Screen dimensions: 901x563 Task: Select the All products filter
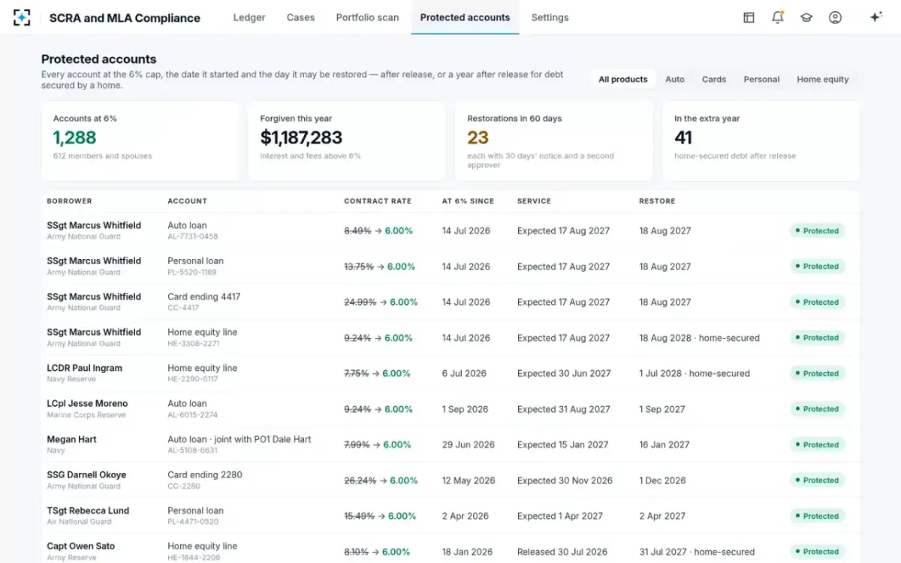coord(623,79)
